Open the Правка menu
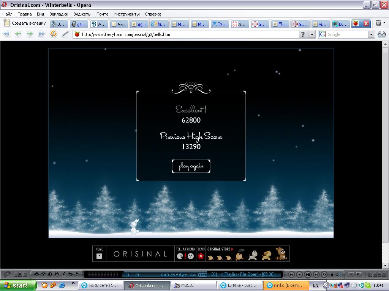389x291 pixels. 25,14
